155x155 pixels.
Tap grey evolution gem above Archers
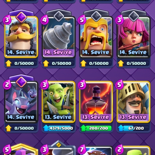point(134,16)
